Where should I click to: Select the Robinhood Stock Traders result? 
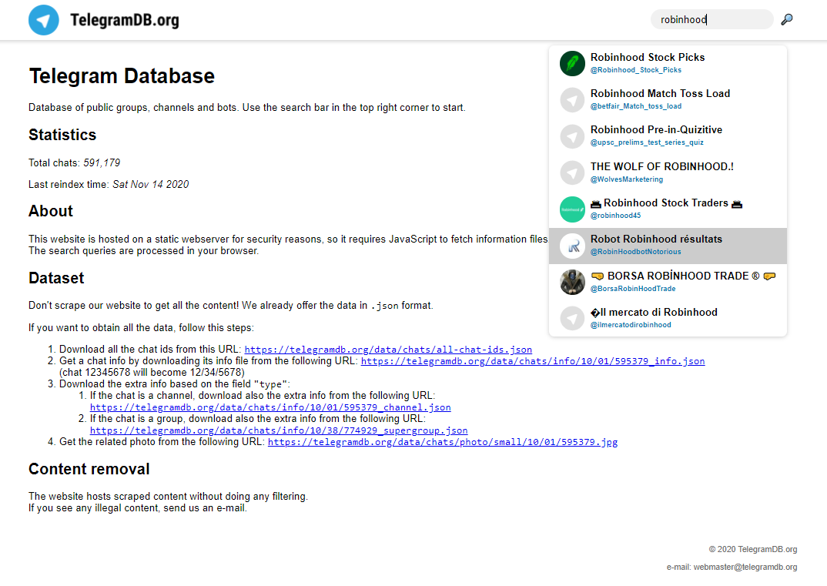coord(668,209)
